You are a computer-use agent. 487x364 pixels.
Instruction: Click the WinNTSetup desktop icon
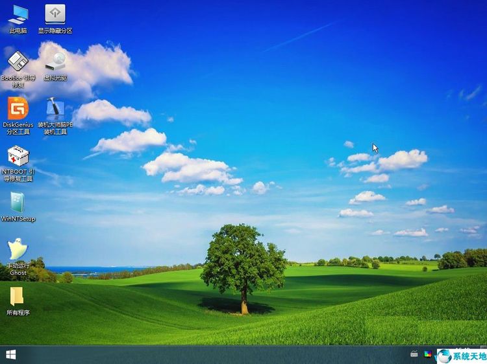(18, 203)
